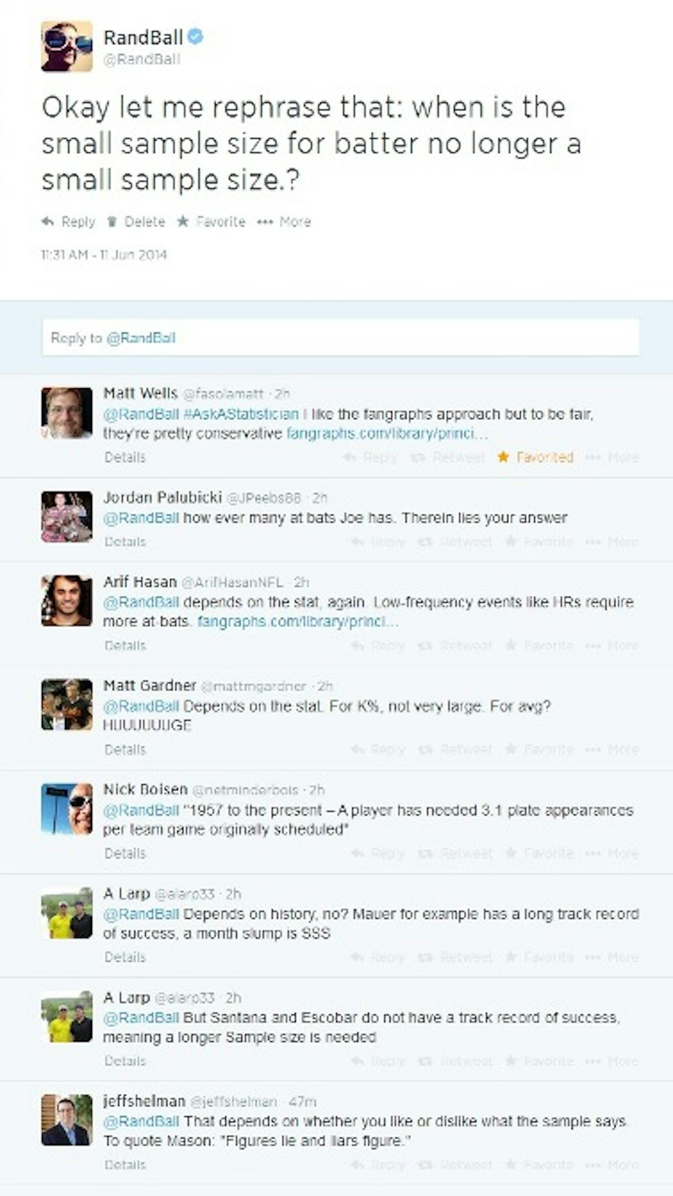Favorite the main RandBall tweet with the star
The width and height of the screenshot is (673, 1196).
pos(183,222)
